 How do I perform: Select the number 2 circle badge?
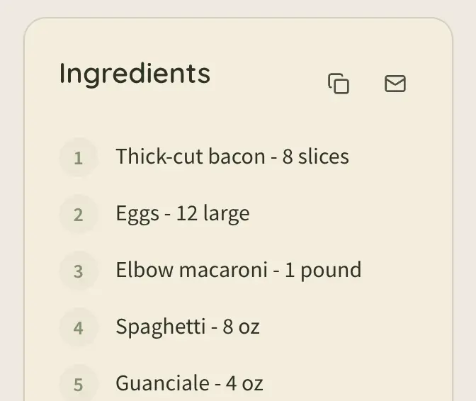[x=78, y=213]
